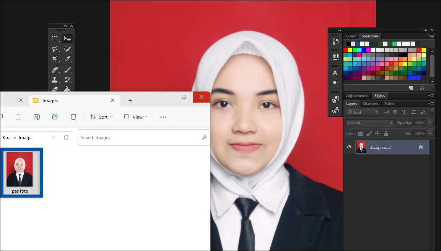Select the Rectangular Marquee tool
Image resolution: width=441 pixels, height=251 pixels.
(55, 39)
